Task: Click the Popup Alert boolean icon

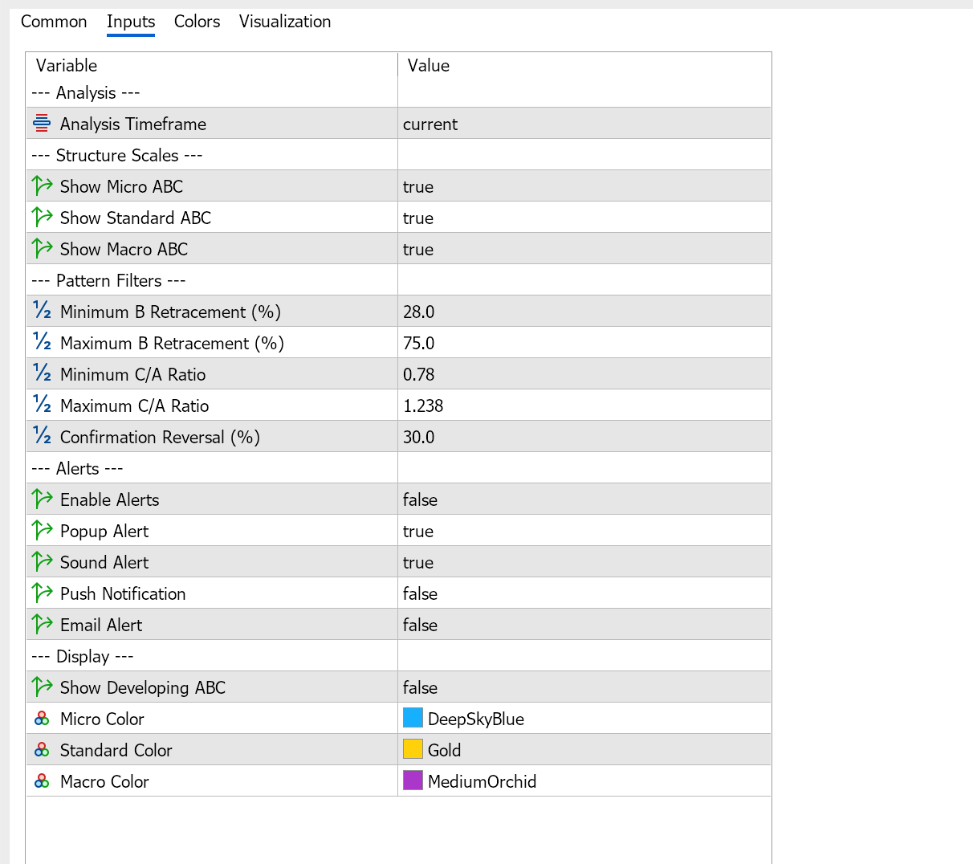Action: click(x=42, y=531)
